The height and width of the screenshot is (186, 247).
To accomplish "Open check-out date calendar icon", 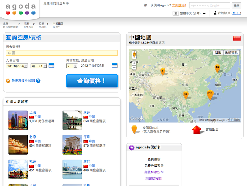I will tap(115, 66).
